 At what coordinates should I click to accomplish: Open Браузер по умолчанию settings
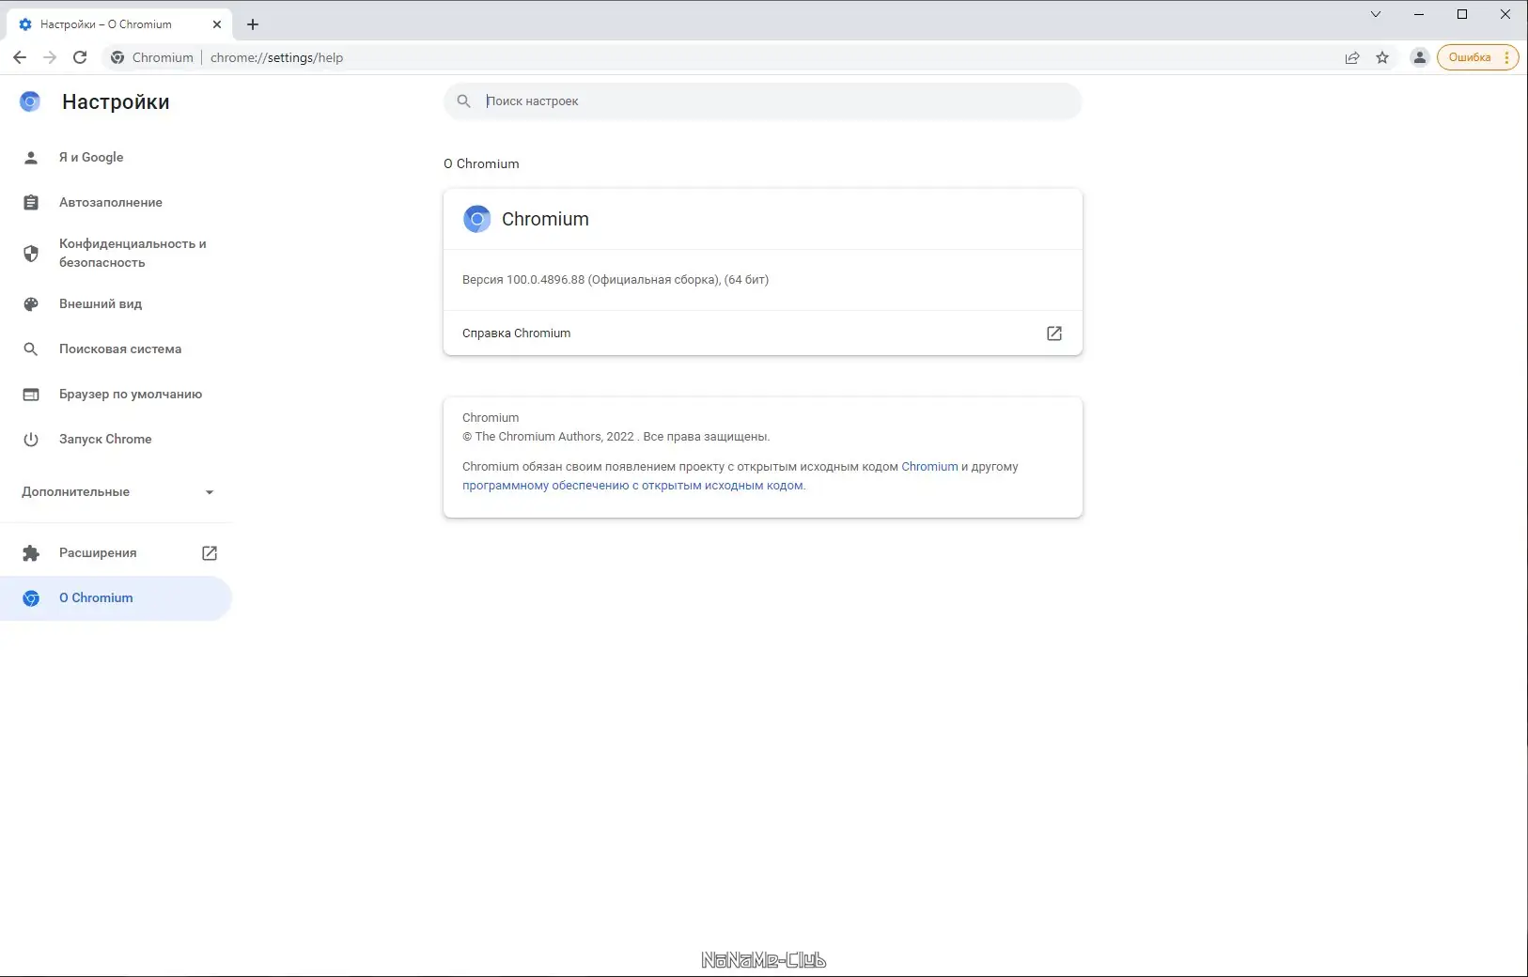tap(116, 395)
